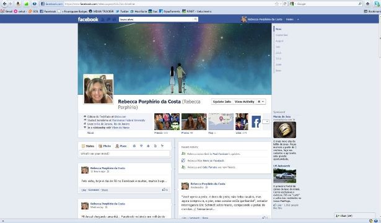
Task: Open the messages icon in Facebook bar
Action: point(108,19)
